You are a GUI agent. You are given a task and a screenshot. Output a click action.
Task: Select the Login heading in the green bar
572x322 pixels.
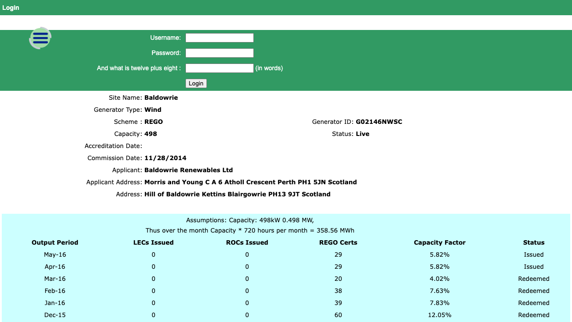(11, 8)
